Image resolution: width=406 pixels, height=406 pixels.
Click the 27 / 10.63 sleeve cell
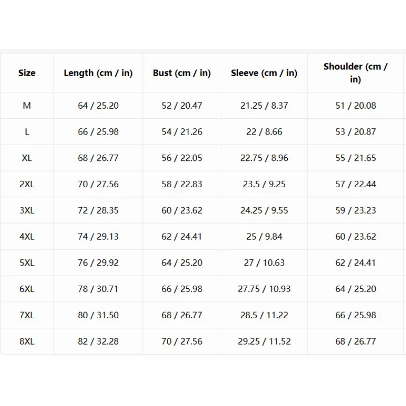tap(264, 263)
